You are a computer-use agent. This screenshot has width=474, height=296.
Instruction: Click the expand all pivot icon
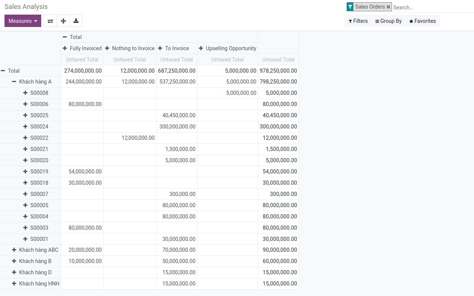63,21
